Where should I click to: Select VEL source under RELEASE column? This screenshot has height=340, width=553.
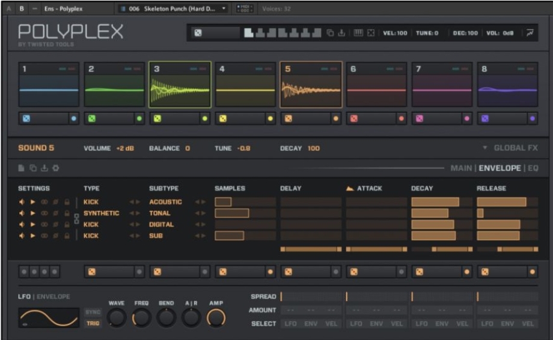click(528, 324)
